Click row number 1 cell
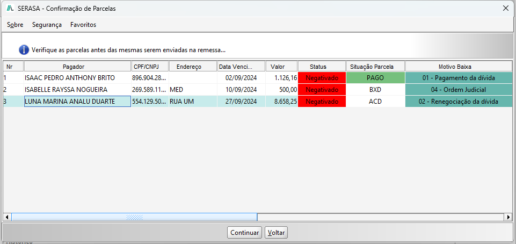This screenshot has width=516, height=244. [x=13, y=78]
